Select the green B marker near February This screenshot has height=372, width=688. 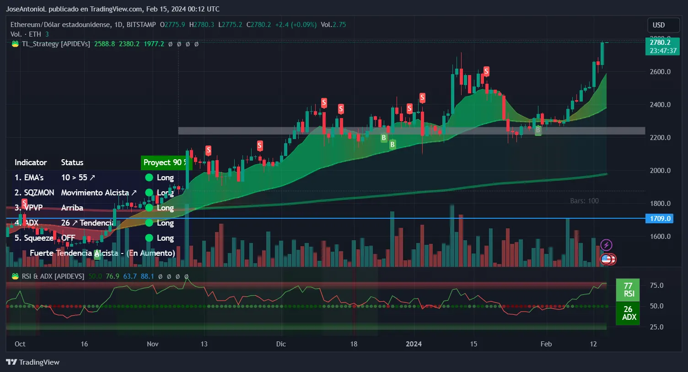pyautogui.click(x=538, y=130)
